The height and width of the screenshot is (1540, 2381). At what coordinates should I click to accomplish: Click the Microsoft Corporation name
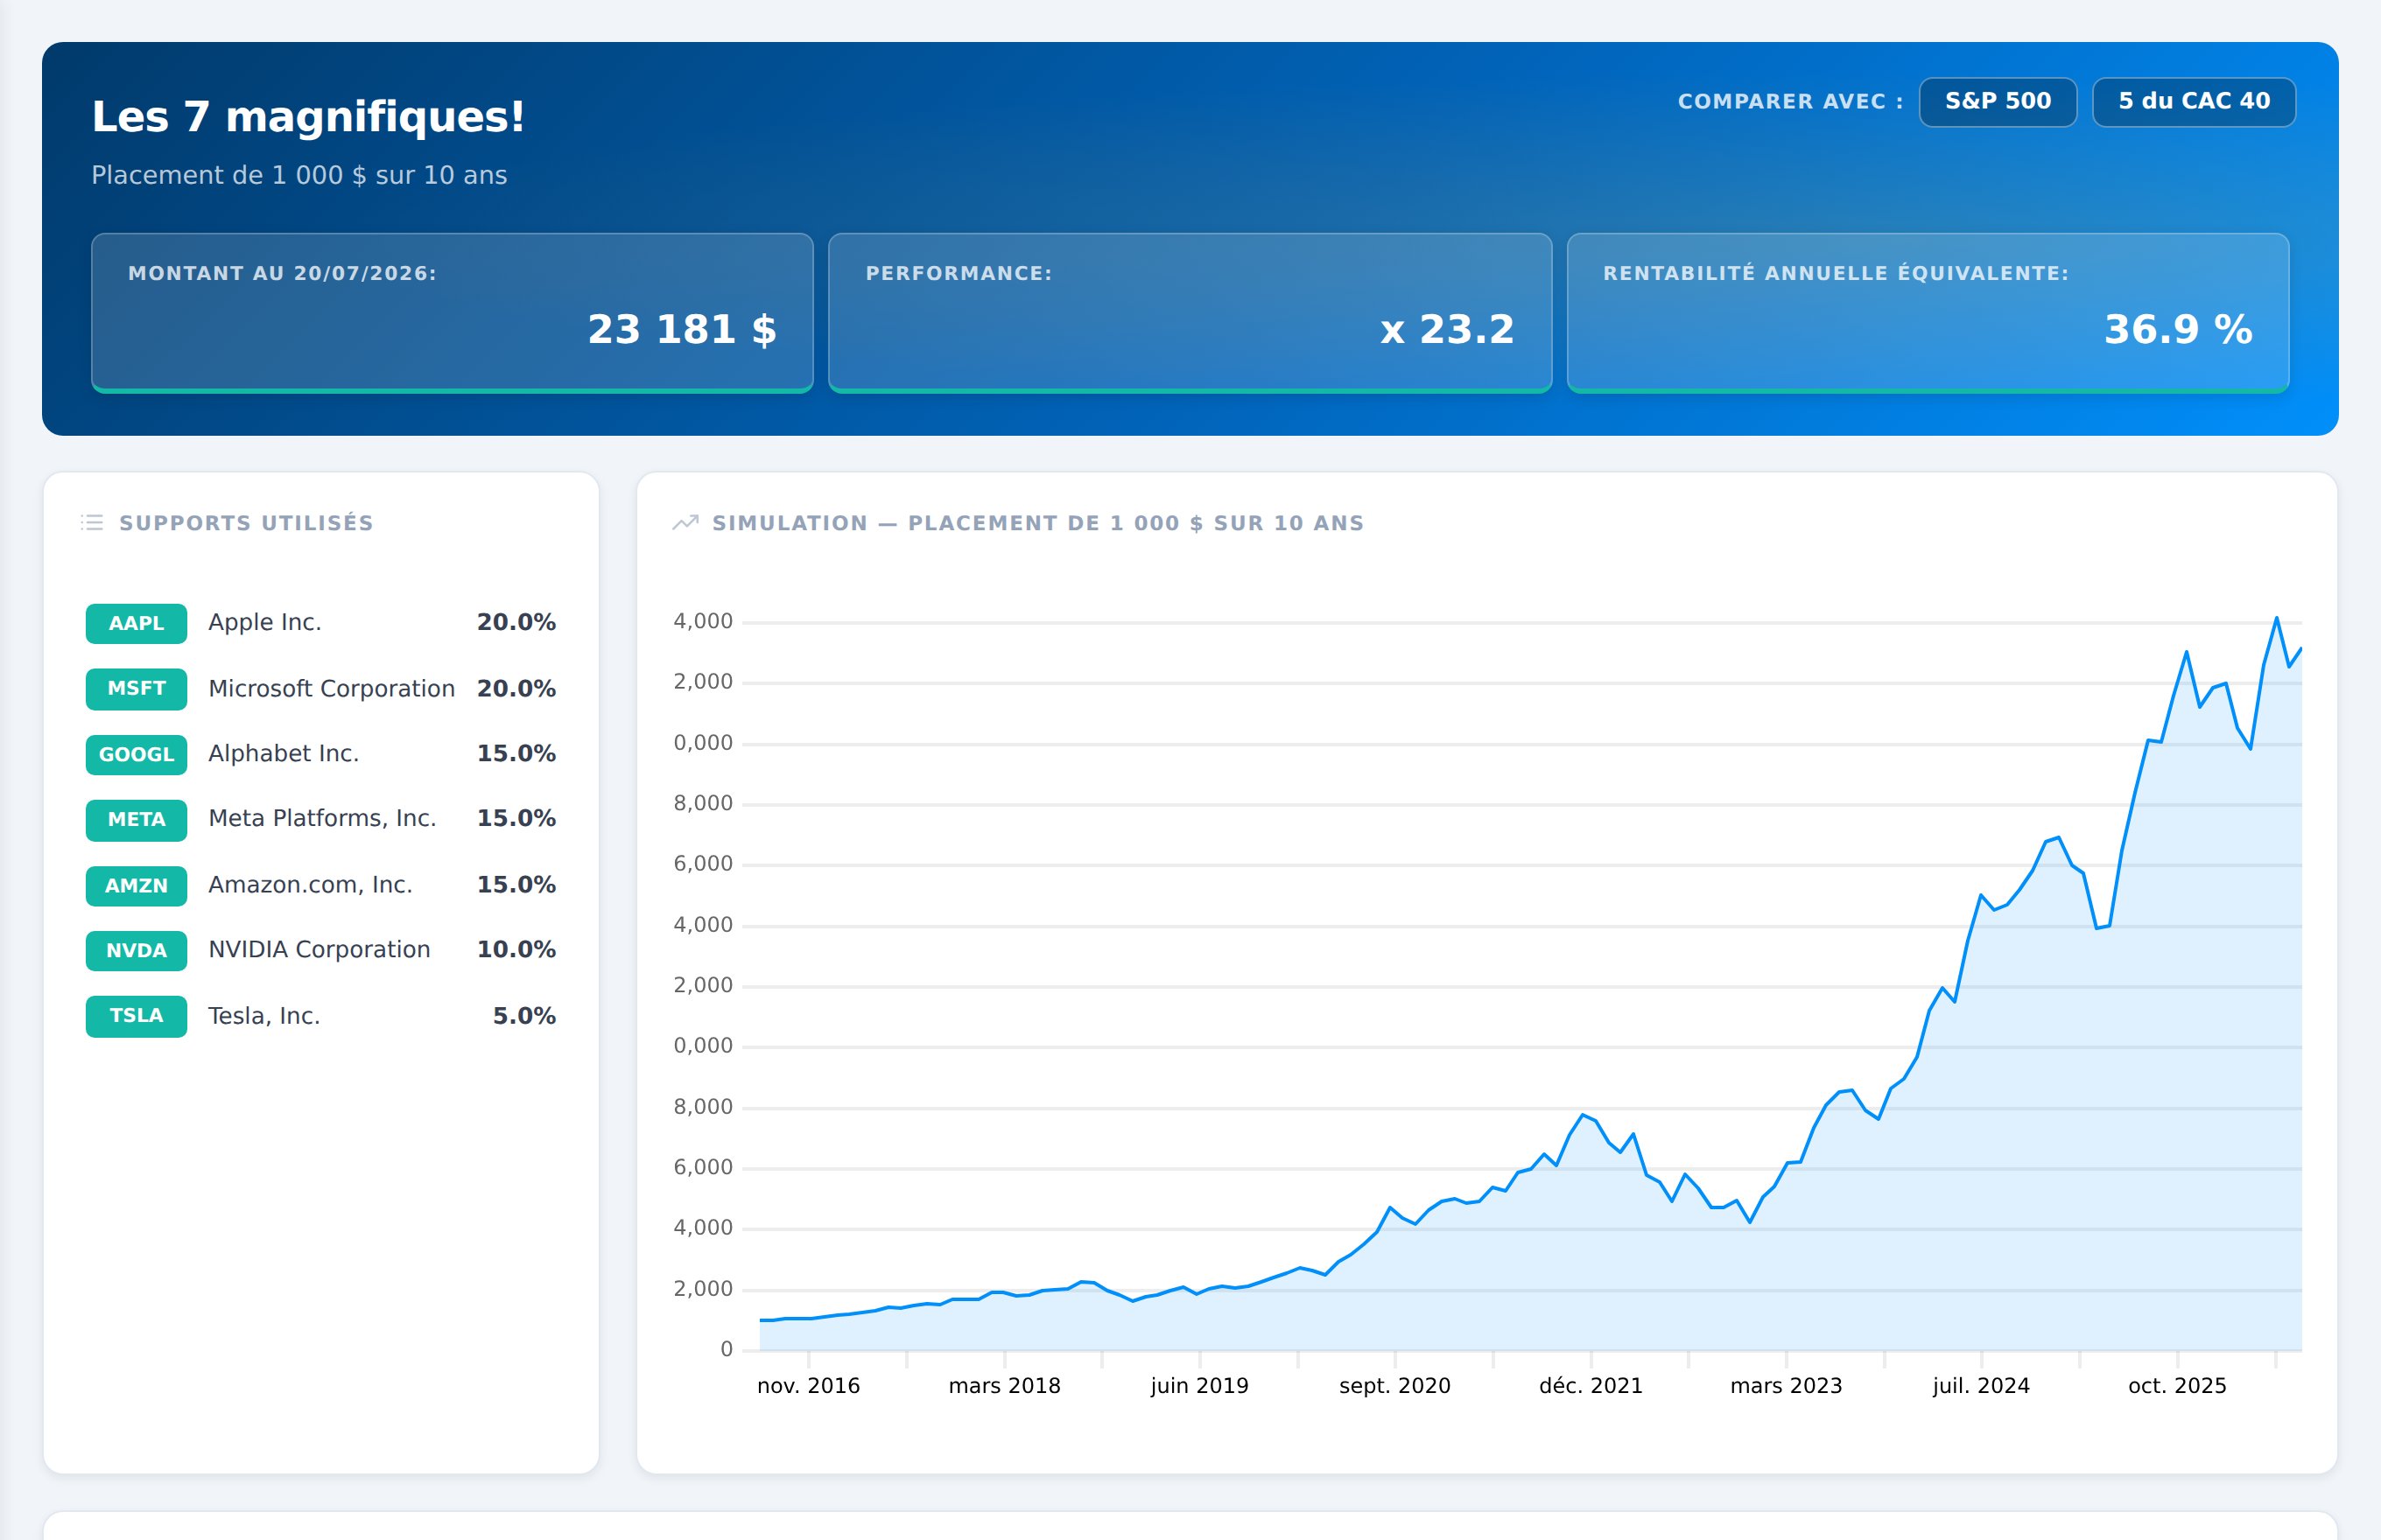pyautogui.click(x=331, y=688)
